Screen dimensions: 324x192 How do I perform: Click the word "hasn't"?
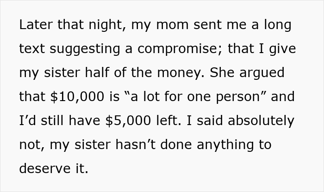(x=134, y=145)
